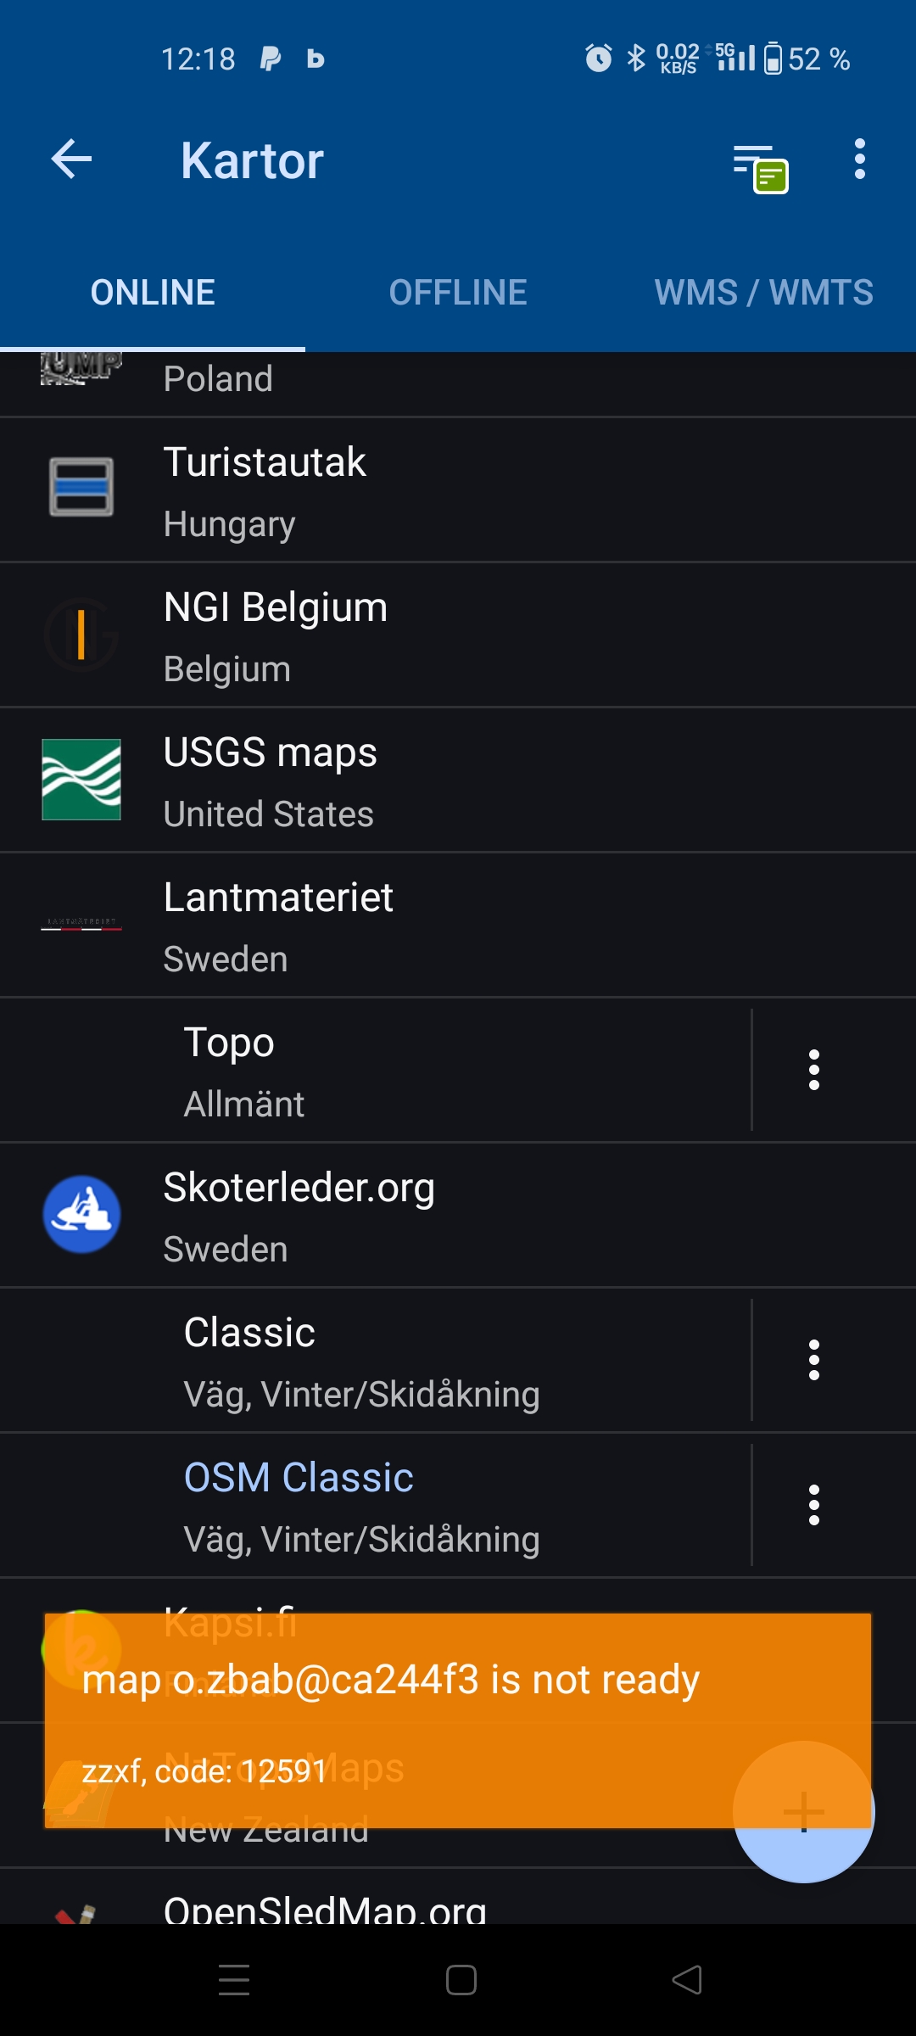Switch to the WMS / WMTS tab

coord(763,293)
